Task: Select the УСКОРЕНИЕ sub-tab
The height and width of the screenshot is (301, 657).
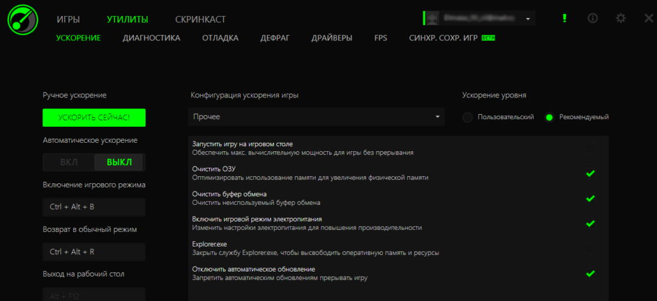Action: pyautogui.click(x=78, y=38)
